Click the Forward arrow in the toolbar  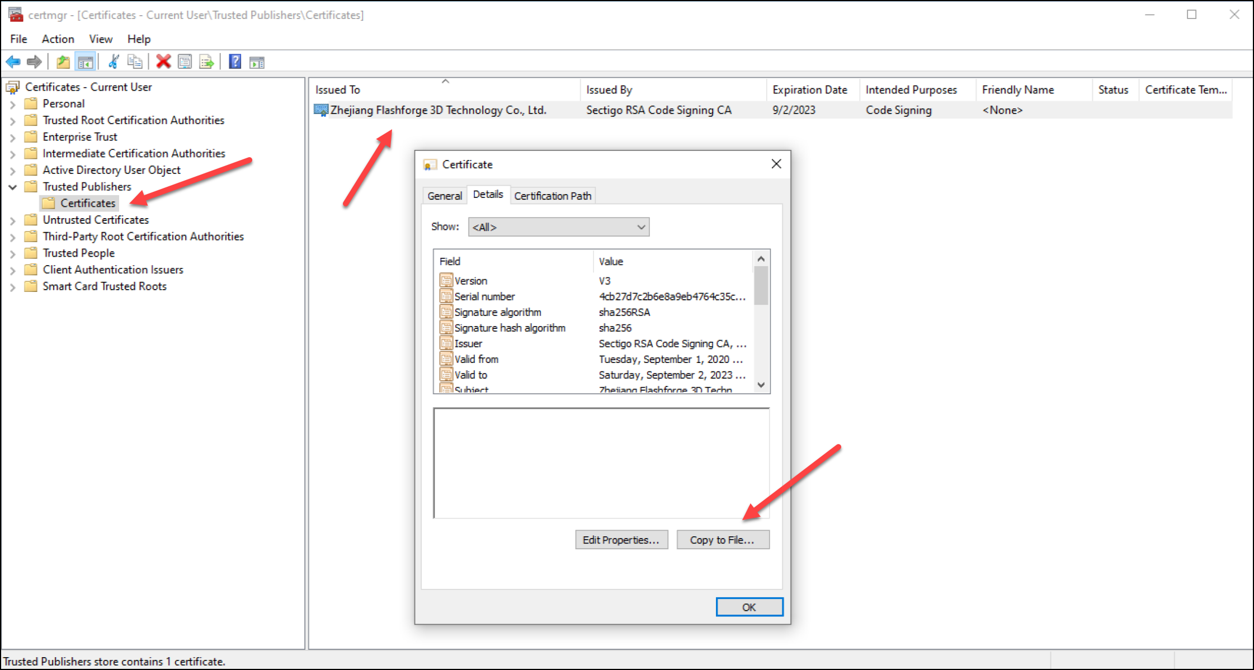(x=34, y=62)
